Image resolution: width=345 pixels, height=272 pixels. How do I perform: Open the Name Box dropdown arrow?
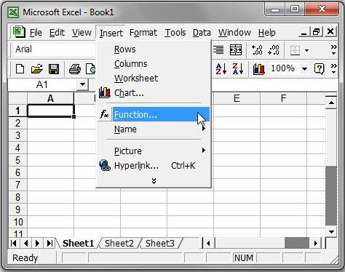[x=82, y=84]
